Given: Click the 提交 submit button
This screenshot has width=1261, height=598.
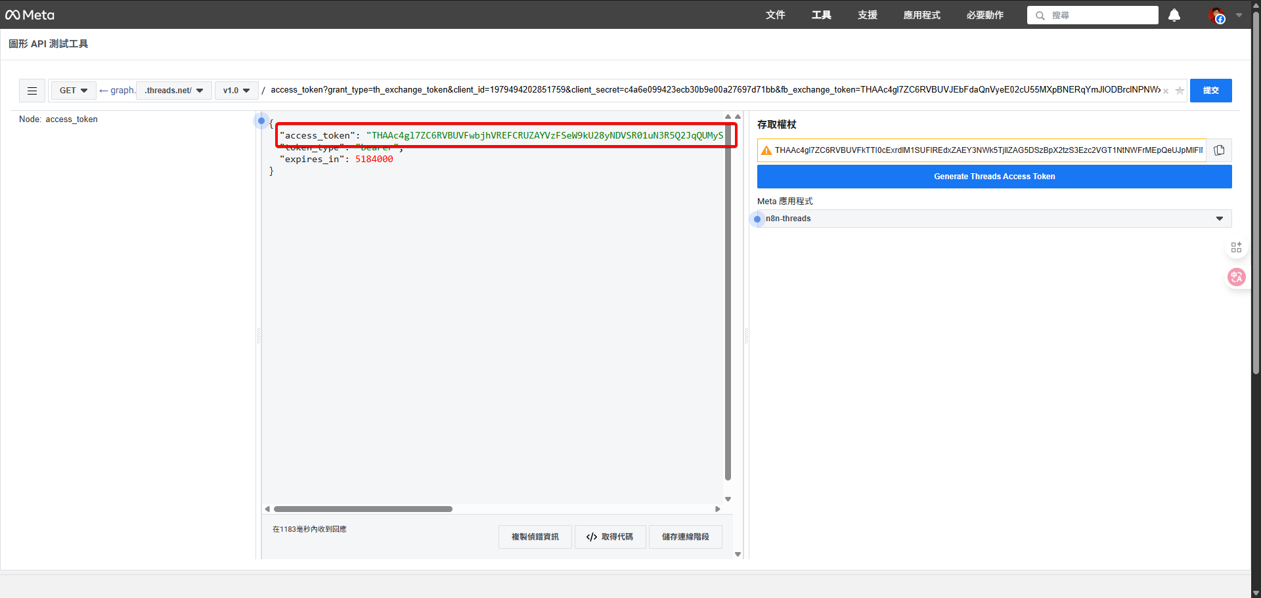Looking at the screenshot, I should (x=1211, y=91).
